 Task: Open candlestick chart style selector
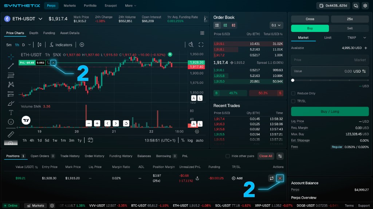[39, 45]
